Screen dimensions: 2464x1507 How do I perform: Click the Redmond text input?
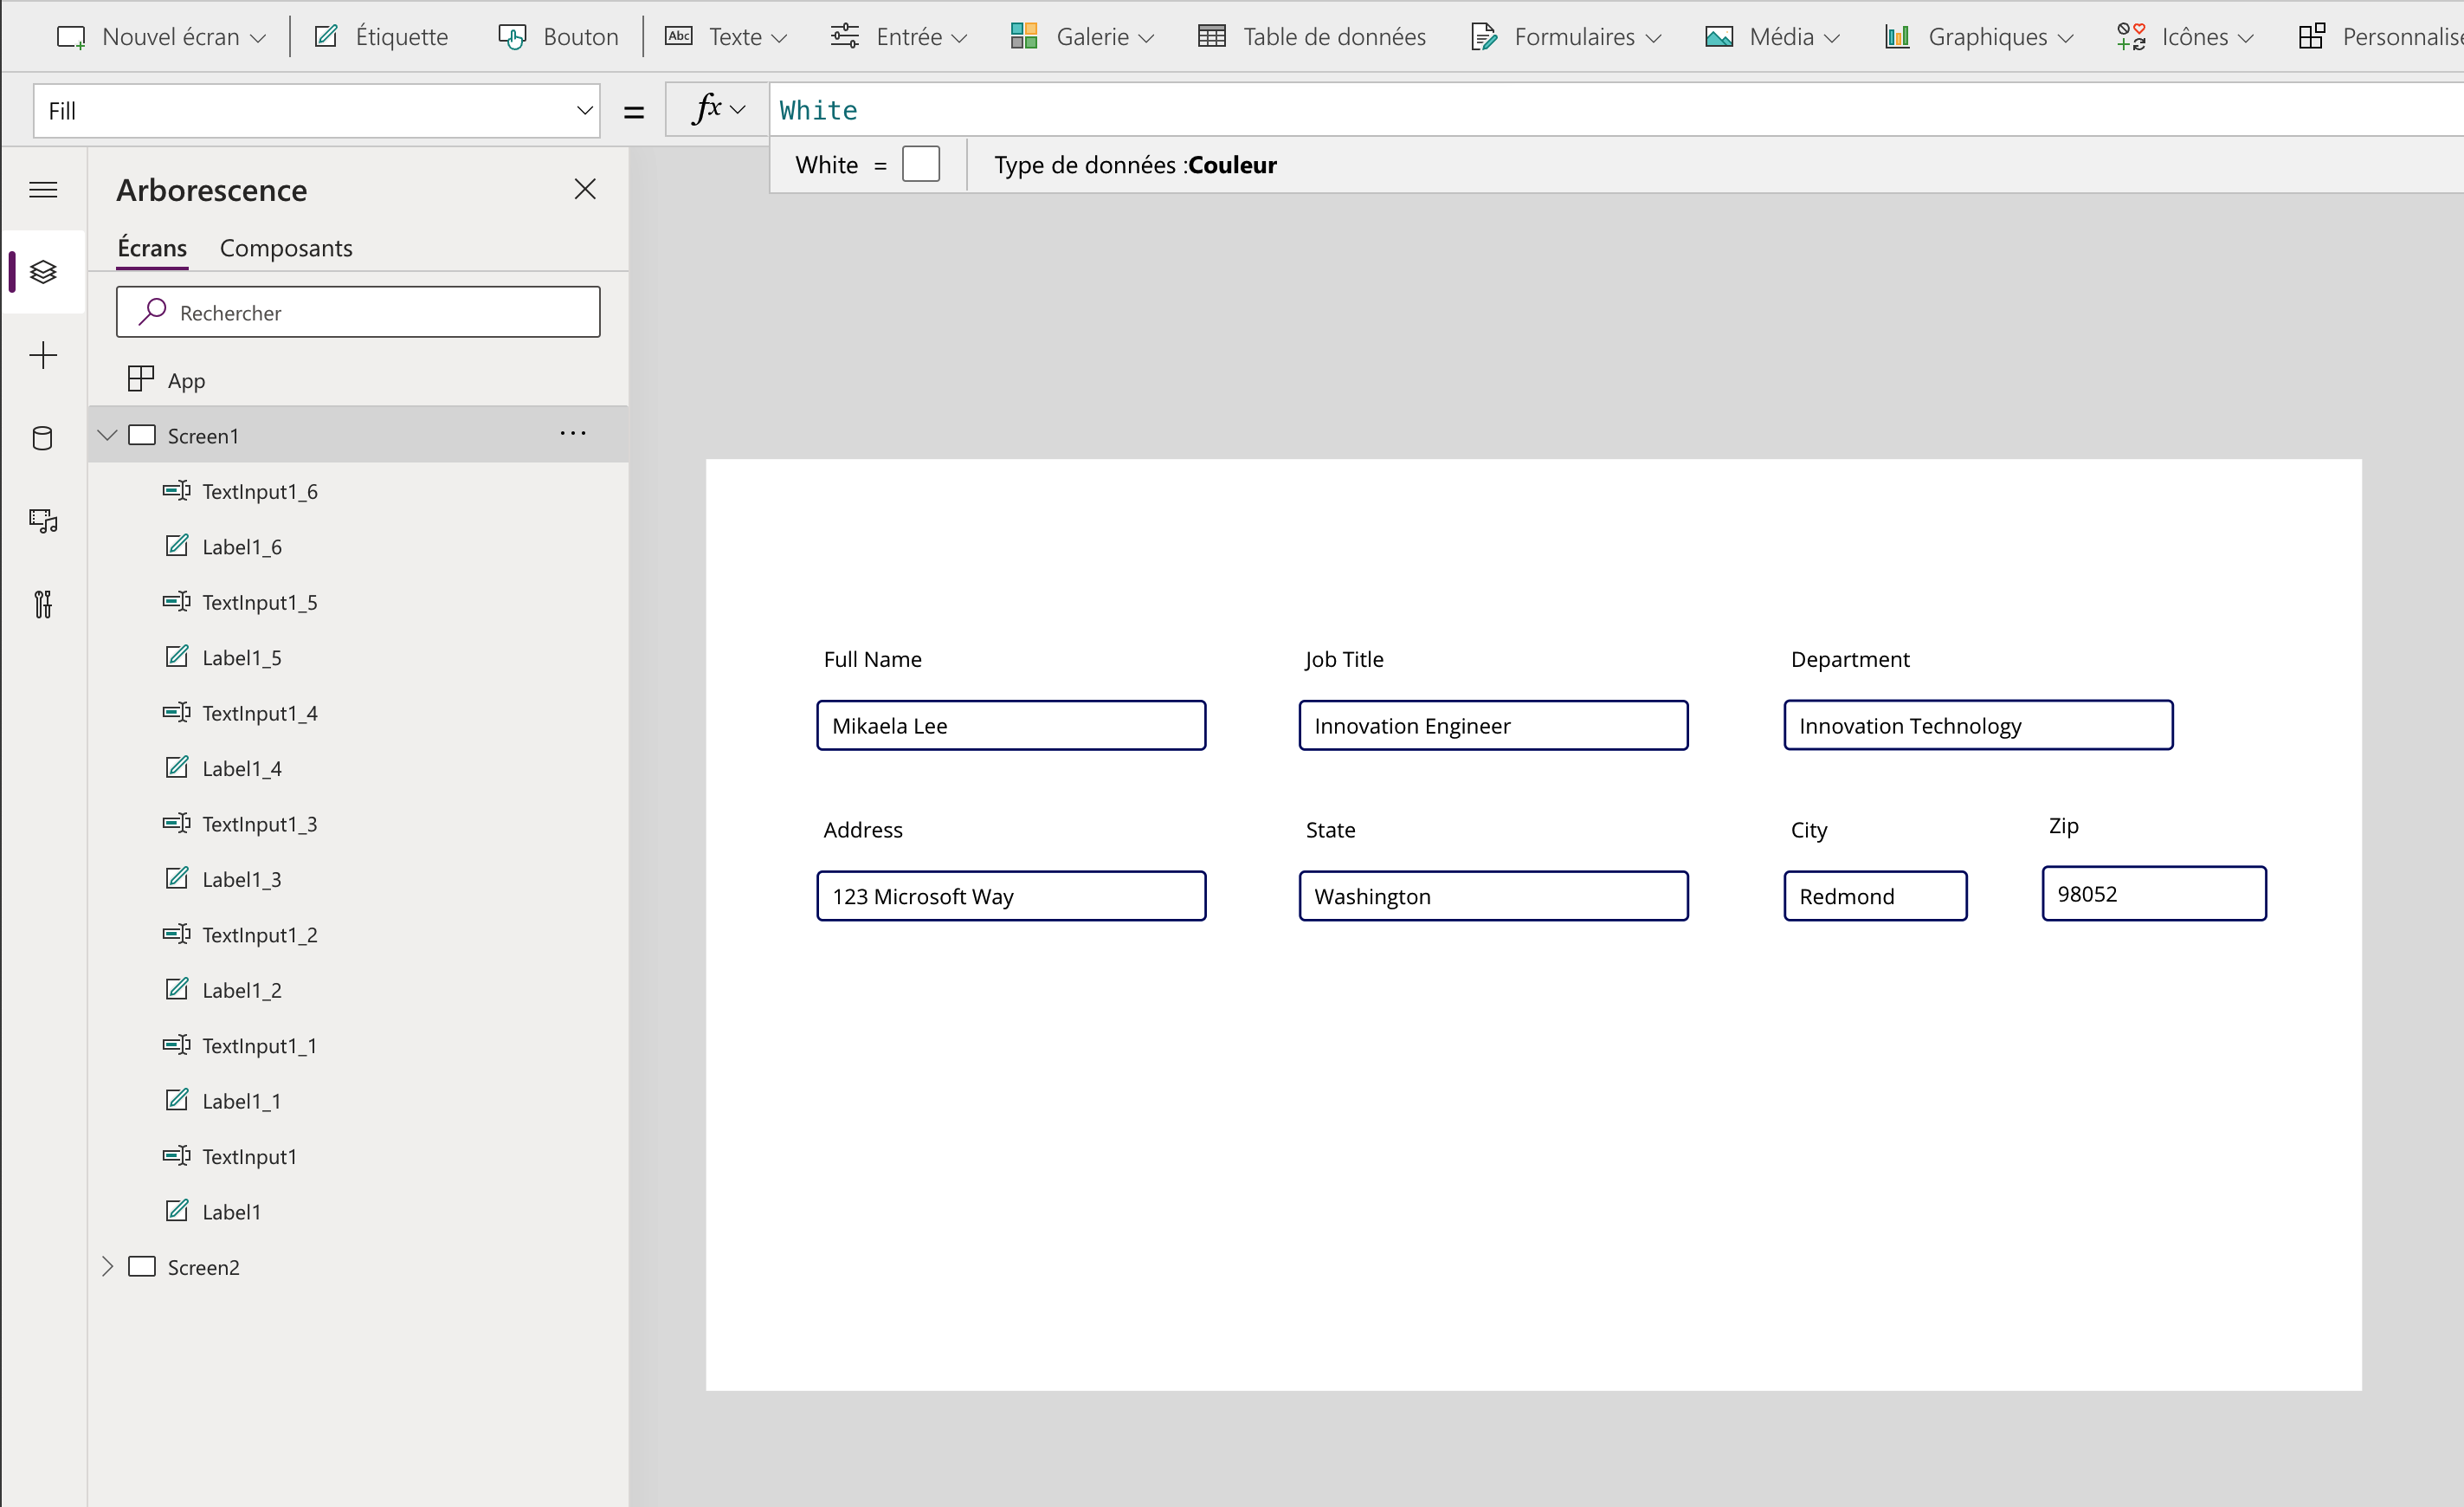[x=1875, y=896]
